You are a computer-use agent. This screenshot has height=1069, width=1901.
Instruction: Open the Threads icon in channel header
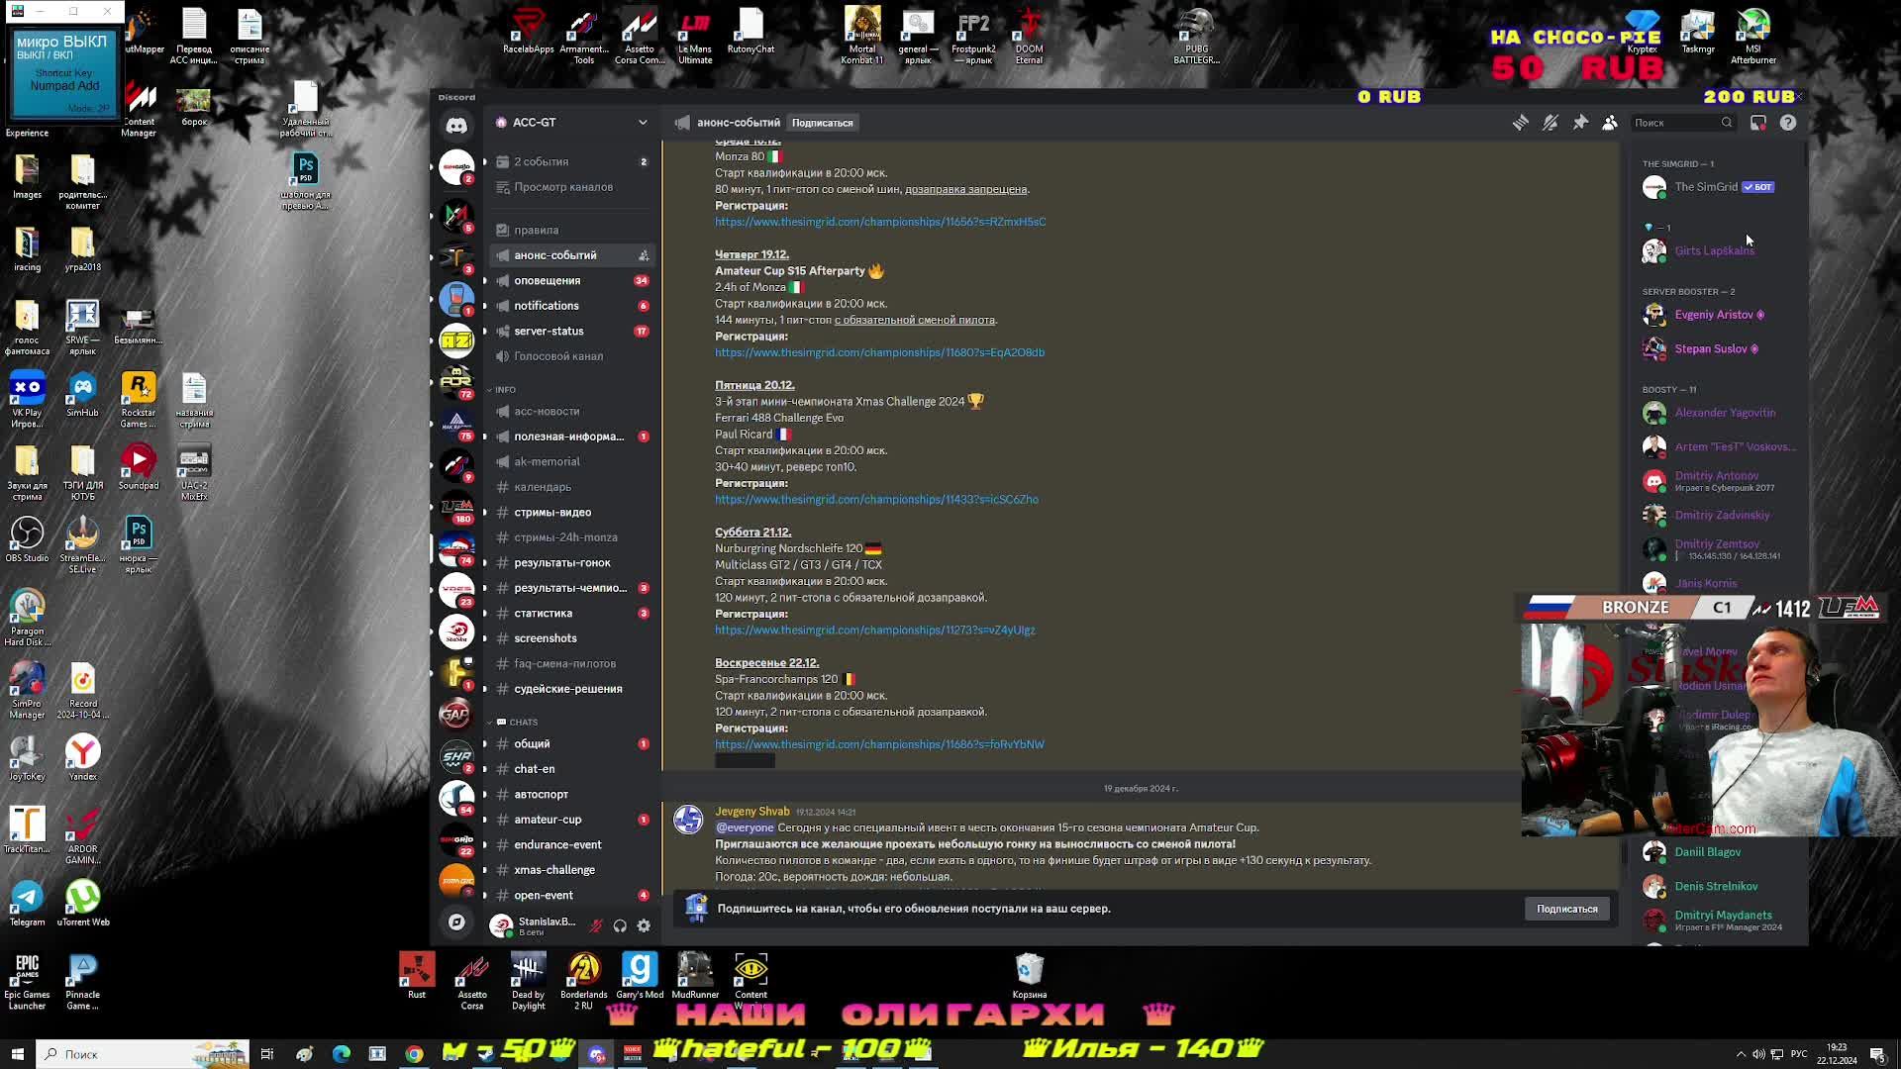click(1520, 123)
